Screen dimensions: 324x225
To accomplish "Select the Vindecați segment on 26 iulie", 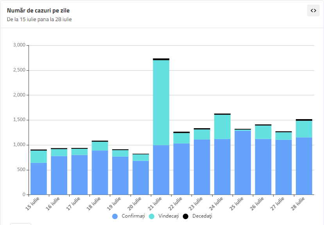I will coord(263,132).
